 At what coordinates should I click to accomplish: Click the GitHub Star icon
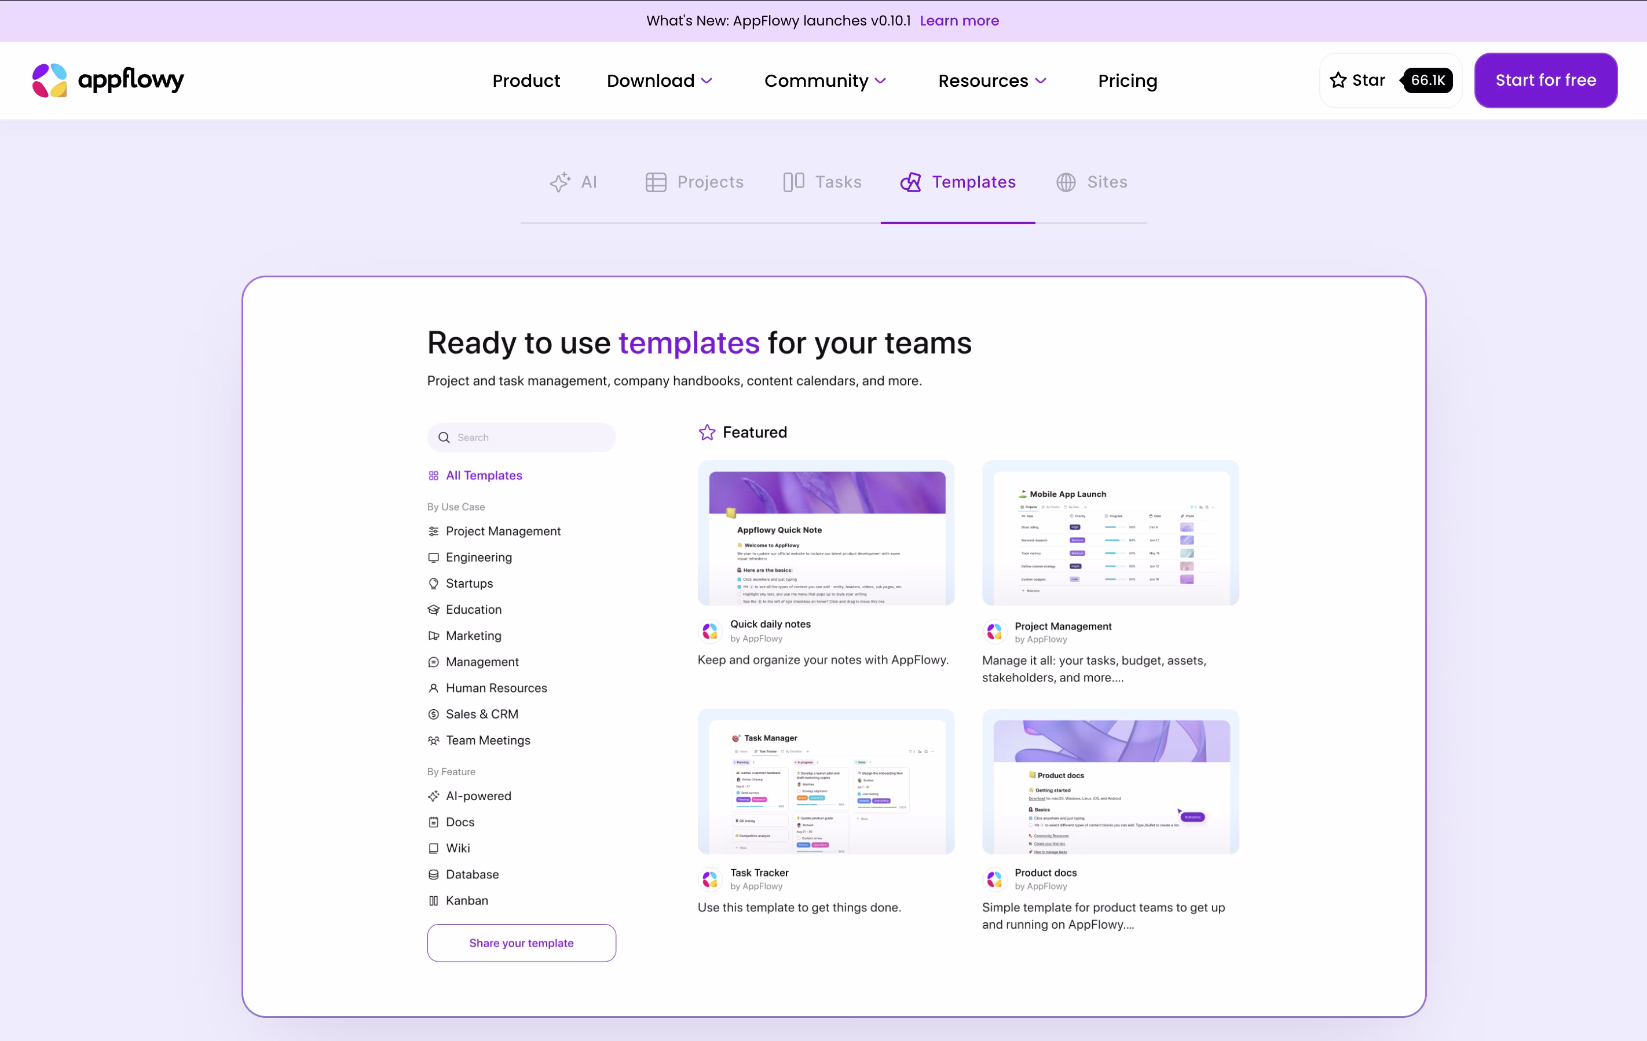click(1338, 80)
